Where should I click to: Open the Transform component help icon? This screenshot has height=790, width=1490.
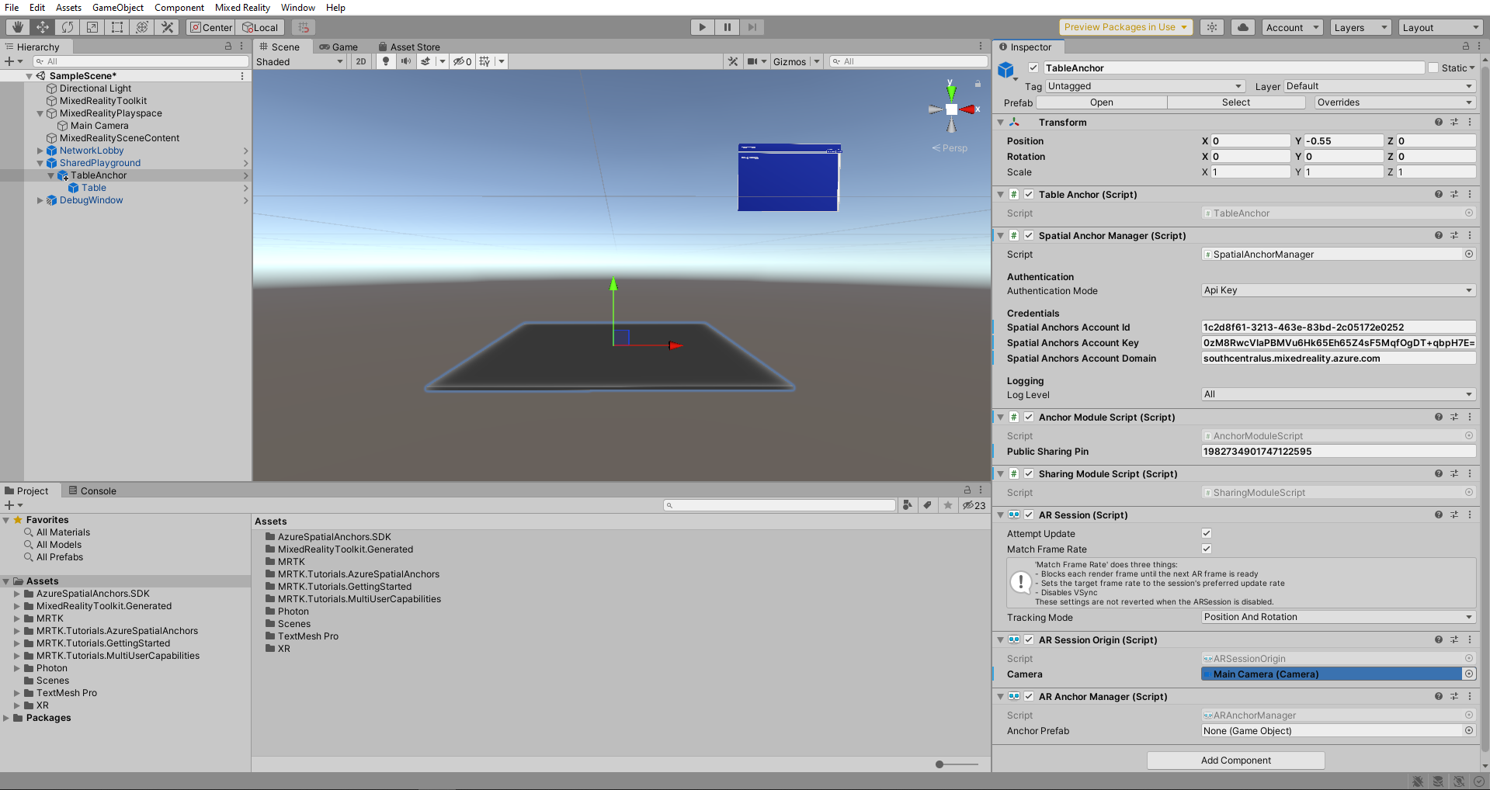tap(1438, 122)
